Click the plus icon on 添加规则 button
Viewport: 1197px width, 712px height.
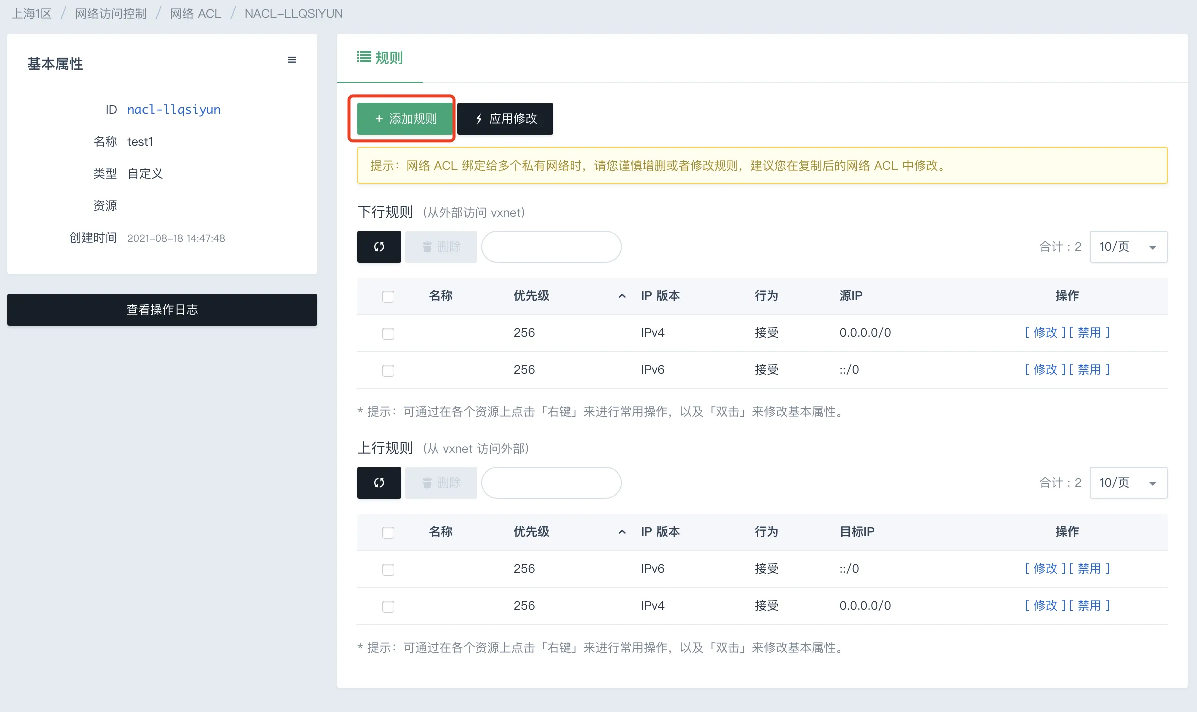click(379, 118)
